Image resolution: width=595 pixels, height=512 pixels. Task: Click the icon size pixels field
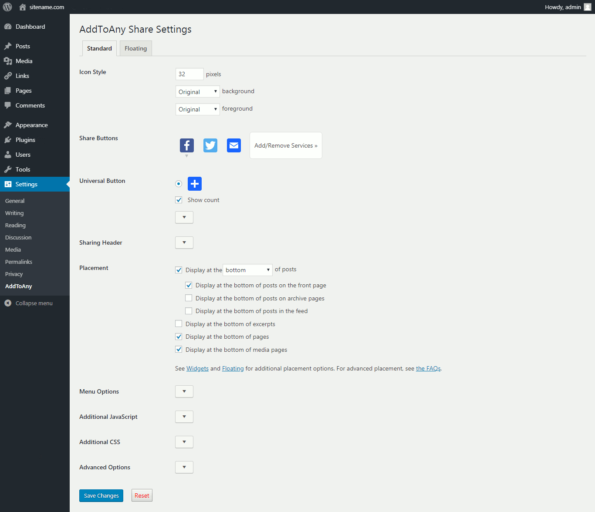pos(189,74)
